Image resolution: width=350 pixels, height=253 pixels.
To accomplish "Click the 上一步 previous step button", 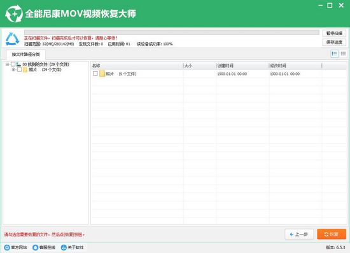I will (299, 235).
